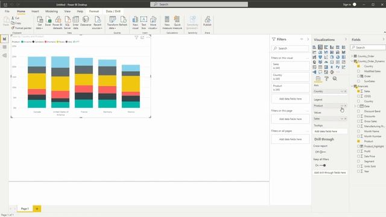This screenshot has height=217, width=386.
Task: Select the Map globe visualization
Action: 314,62
